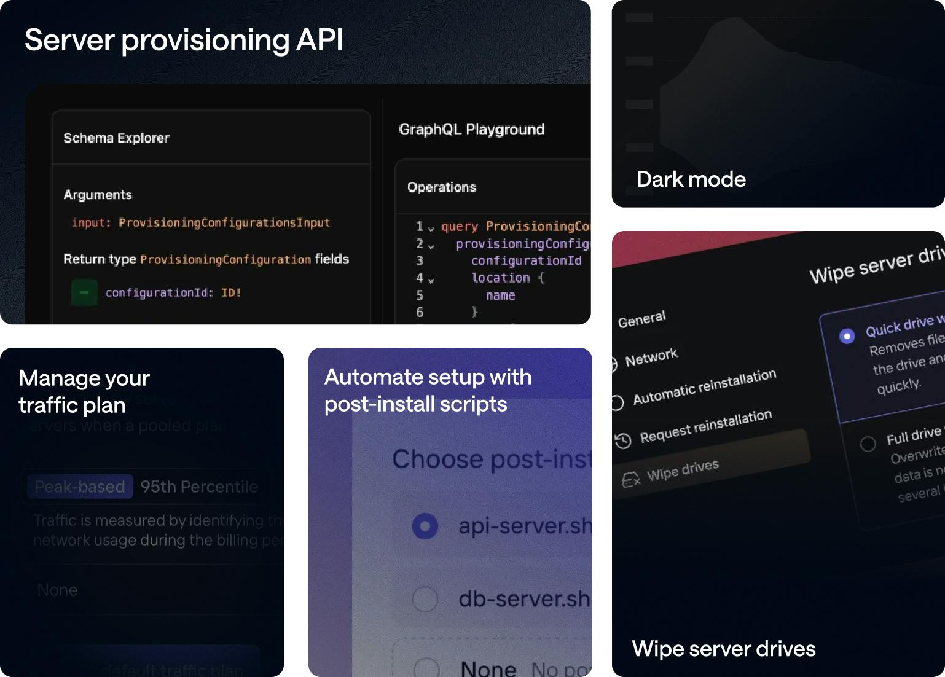Choose the 95th Percentile option
Viewport: 945px width, 677px height.
200,487
